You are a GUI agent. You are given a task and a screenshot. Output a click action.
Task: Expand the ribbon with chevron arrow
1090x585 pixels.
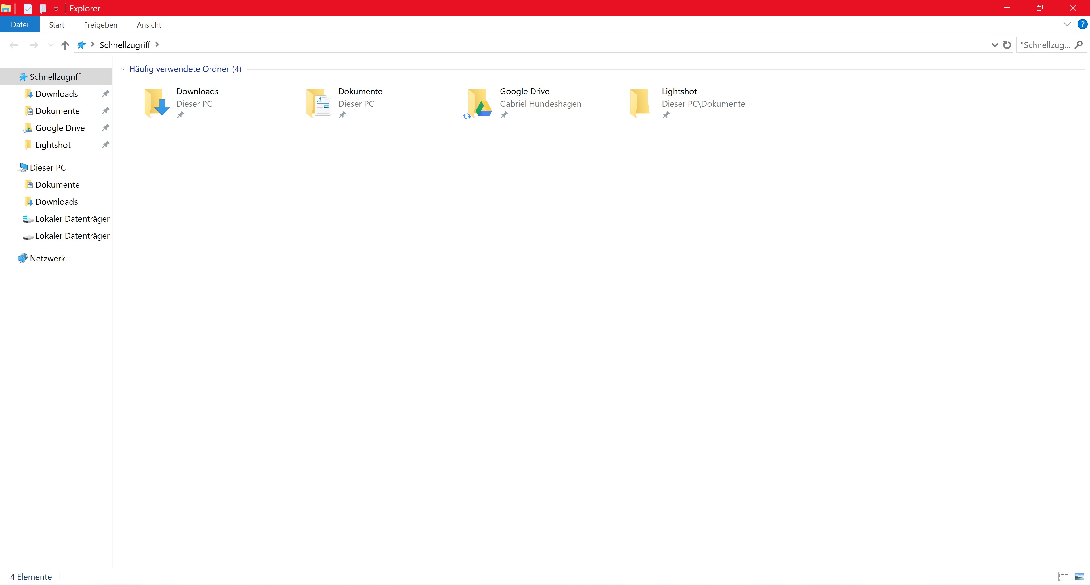(1067, 24)
